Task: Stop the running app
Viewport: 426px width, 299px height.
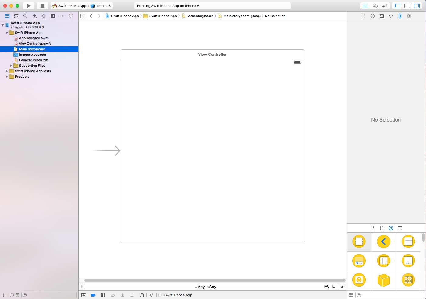Action: 43,6
